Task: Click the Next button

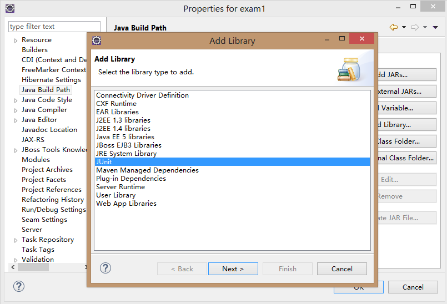Action: pos(233,268)
